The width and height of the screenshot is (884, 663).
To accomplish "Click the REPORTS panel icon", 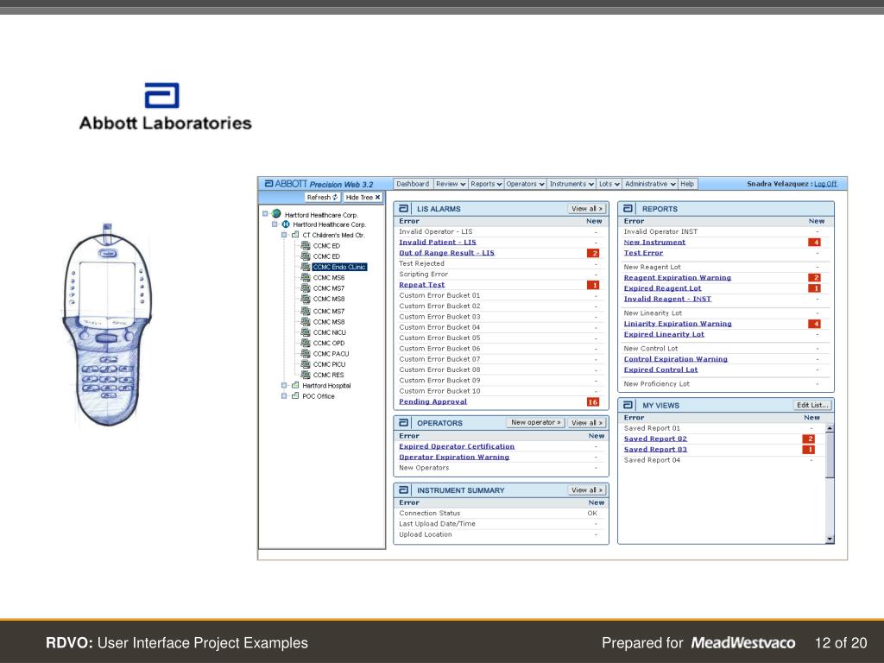I will pos(628,209).
